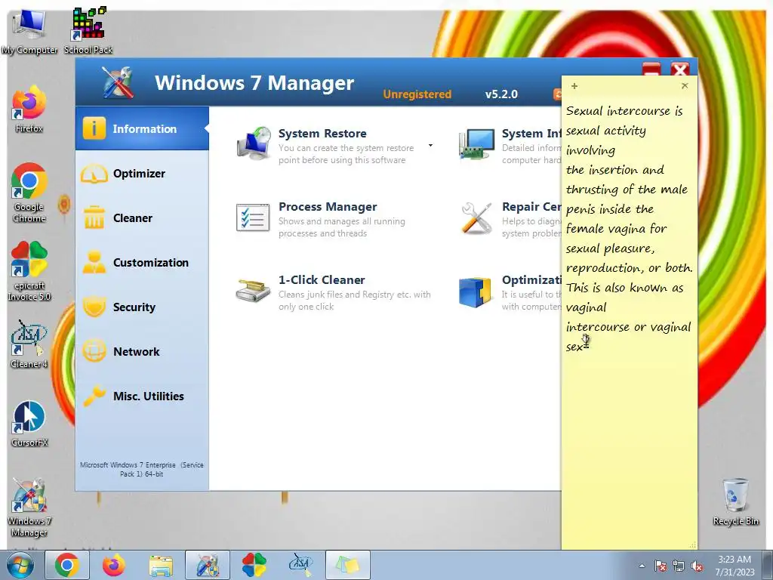Switch to the Network section
Screen dimensions: 773x580
142,352
